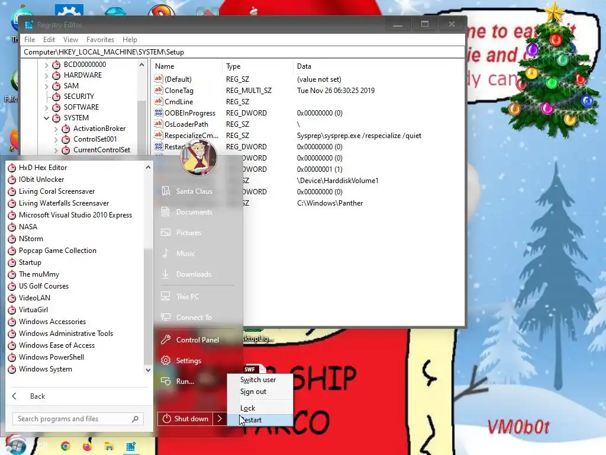Expand the ControlSet001 key
This screenshot has width=606, height=455.
click(x=56, y=139)
